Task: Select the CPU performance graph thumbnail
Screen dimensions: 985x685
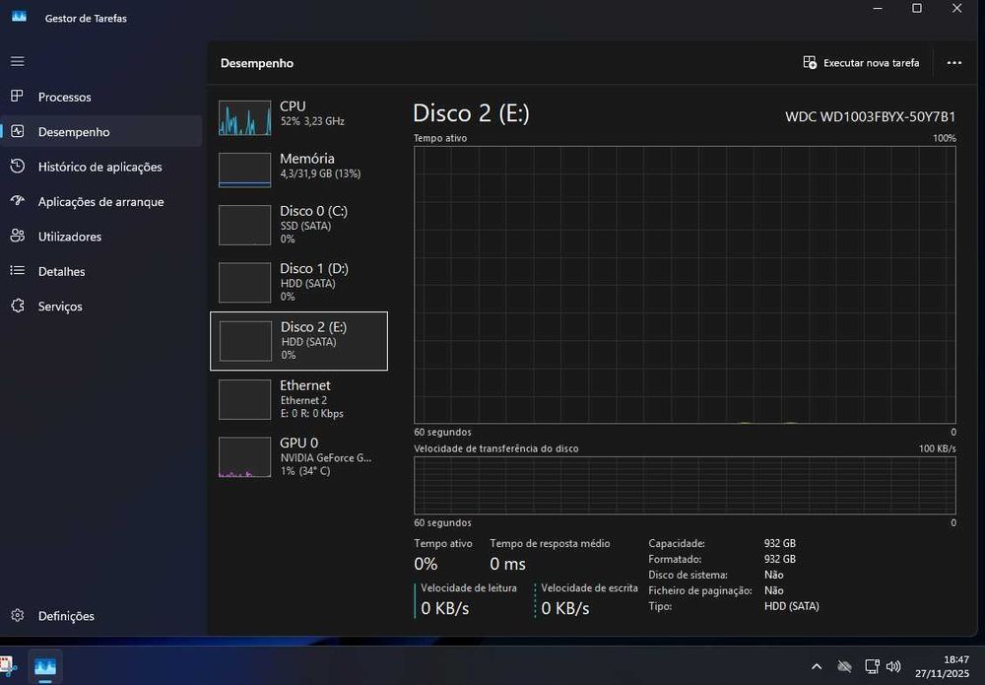Action: [245, 117]
